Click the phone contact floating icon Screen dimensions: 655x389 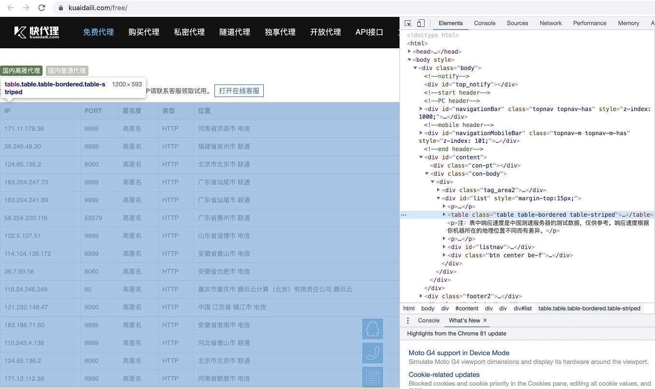click(x=372, y=353)
